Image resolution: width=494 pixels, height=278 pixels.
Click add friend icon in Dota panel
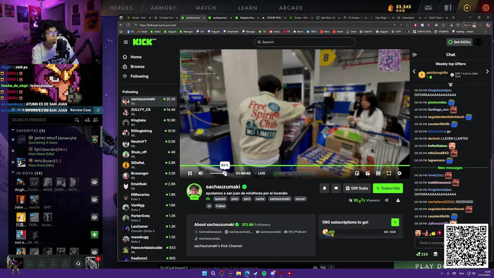[x=87, y=120]
